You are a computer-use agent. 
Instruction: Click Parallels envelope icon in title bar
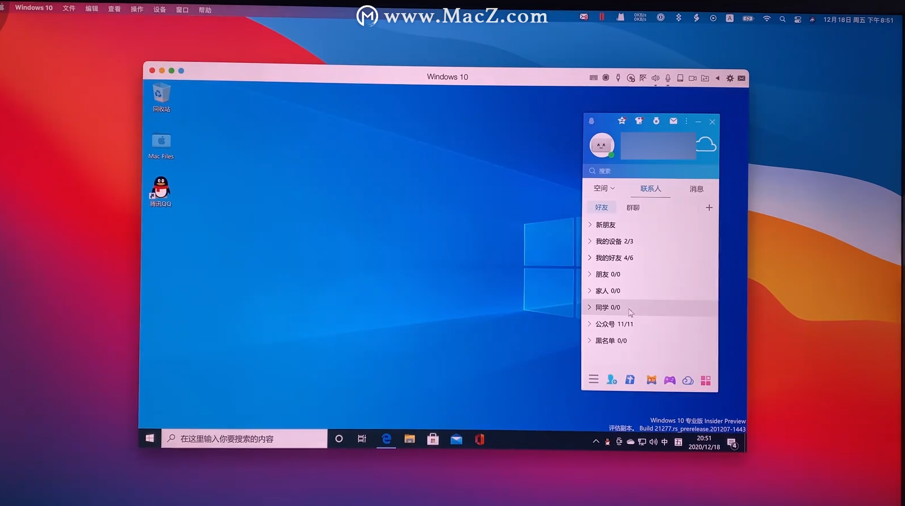click(x=741, y=78)
